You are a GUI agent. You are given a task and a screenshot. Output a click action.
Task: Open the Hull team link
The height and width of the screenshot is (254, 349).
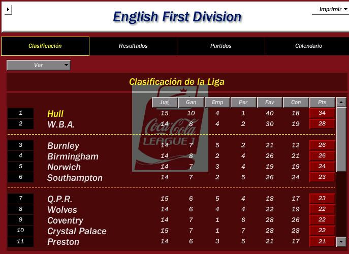tap(55, 114)
